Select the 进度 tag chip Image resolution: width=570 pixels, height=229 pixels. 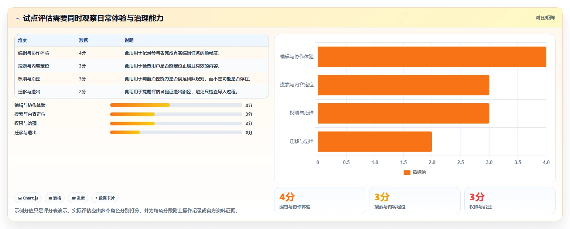click(78, 198)
